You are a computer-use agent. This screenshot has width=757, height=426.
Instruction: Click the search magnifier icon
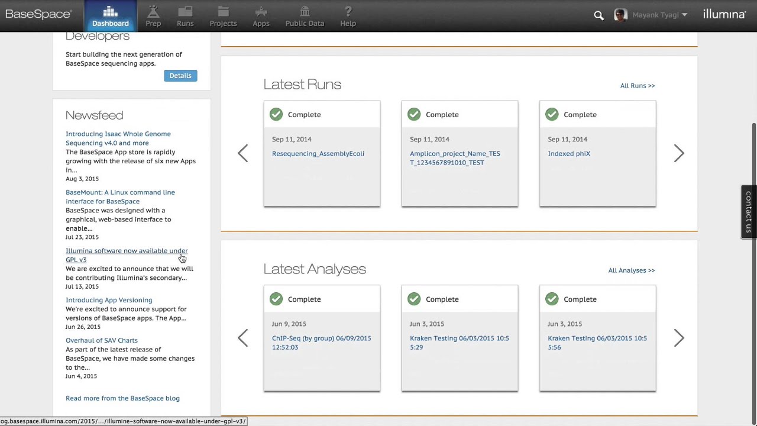(599, 15)
